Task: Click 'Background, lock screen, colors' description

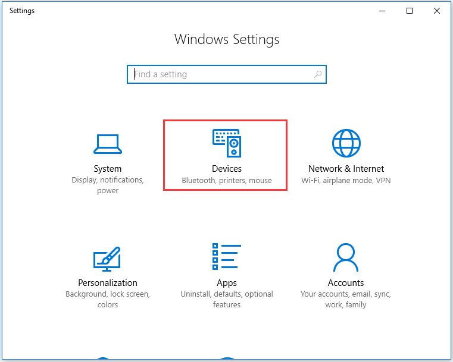Action: coord(108,300)
